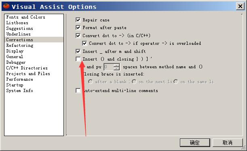
Task: Select System Info in the list
Action: click(20, 90)
